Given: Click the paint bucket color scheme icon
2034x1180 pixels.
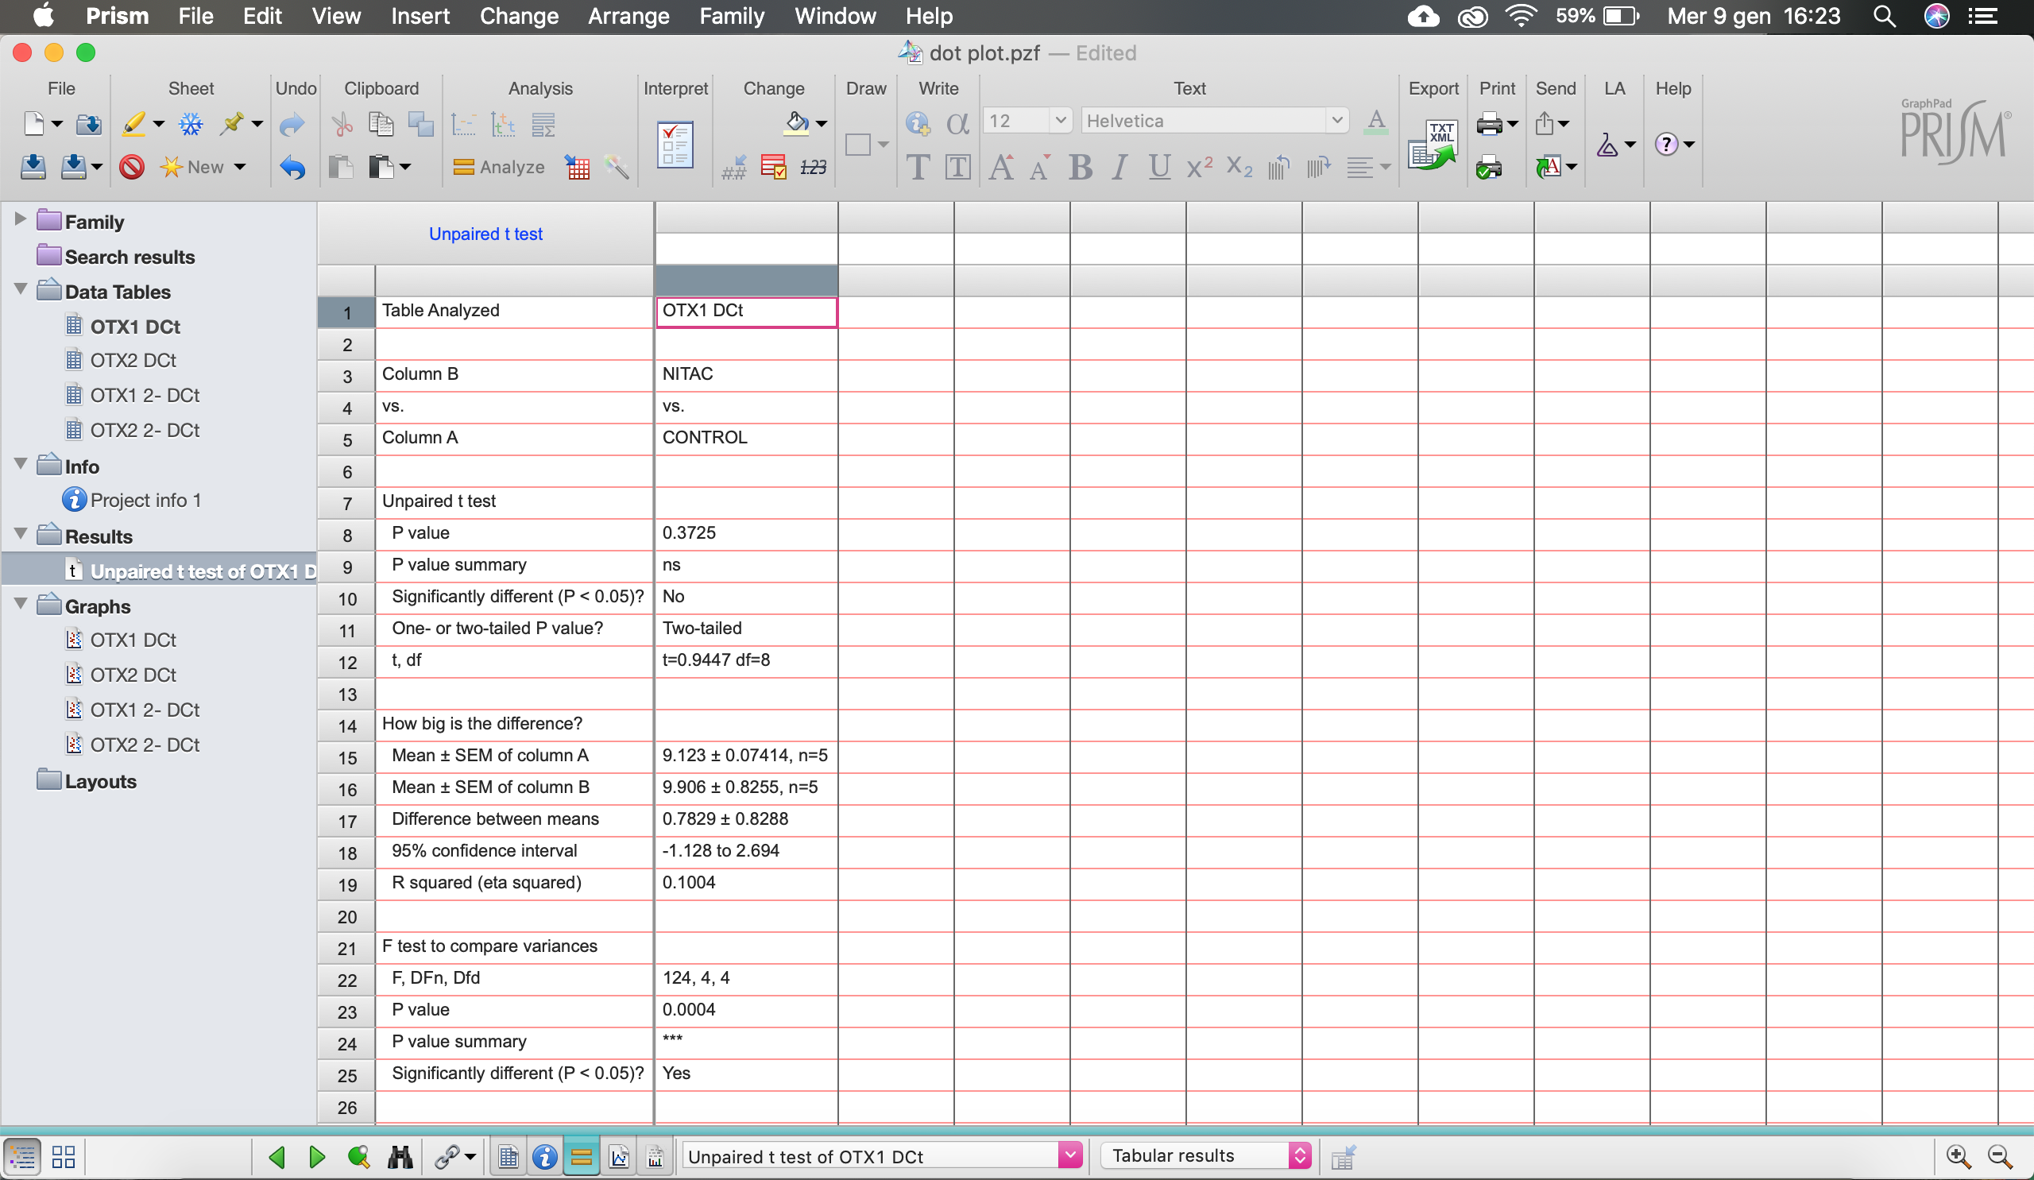Looking at the screenshot, I should click(797, 123).
